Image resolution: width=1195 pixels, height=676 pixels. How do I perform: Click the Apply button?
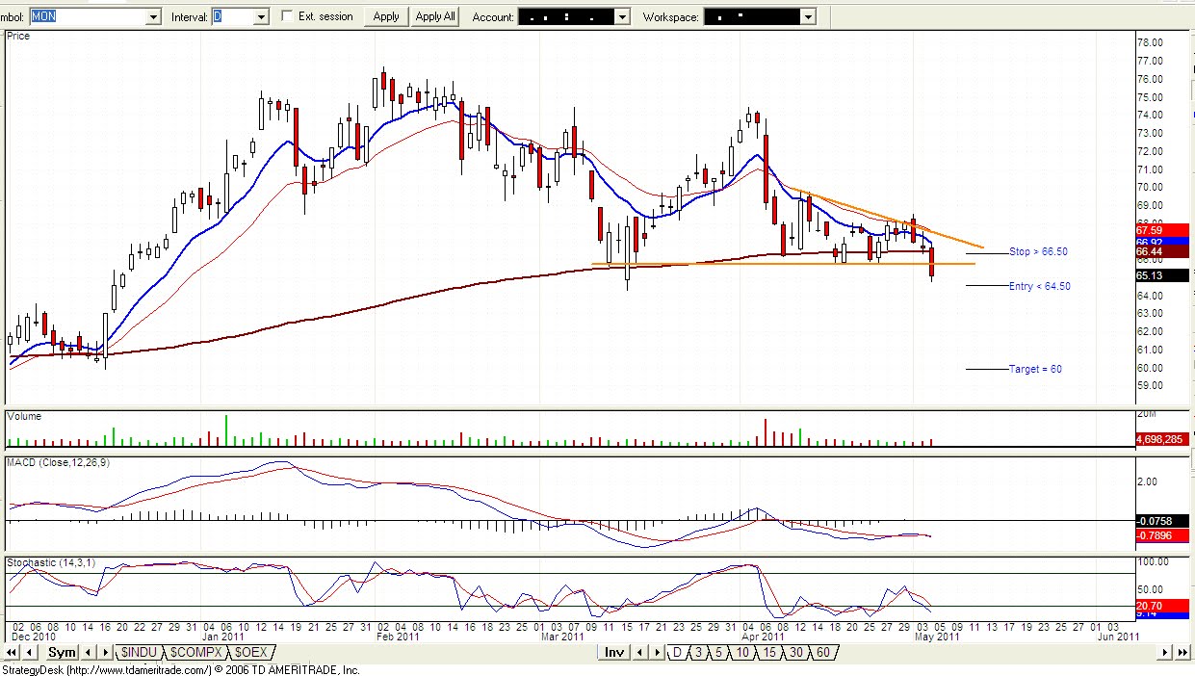385,16
